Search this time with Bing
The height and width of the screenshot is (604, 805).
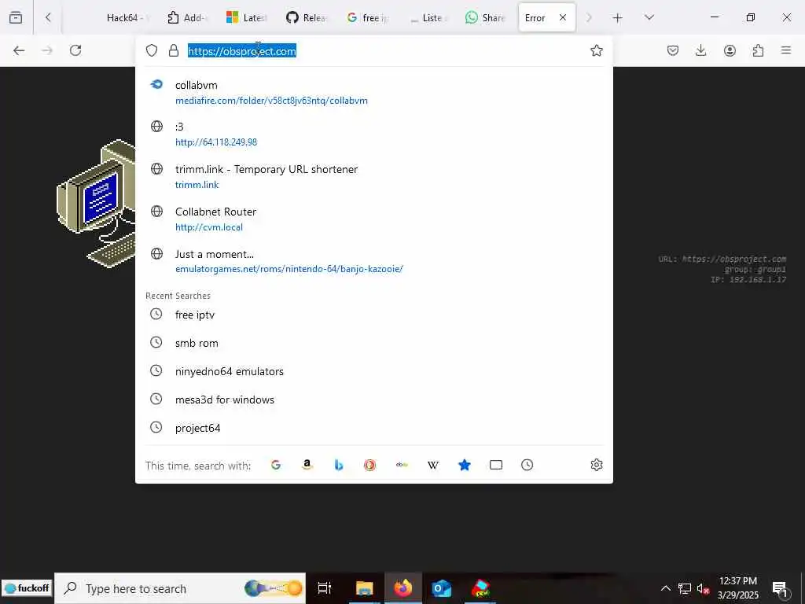[338, 465]
